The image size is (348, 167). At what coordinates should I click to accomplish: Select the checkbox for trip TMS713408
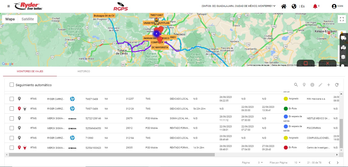click(12, 99)
